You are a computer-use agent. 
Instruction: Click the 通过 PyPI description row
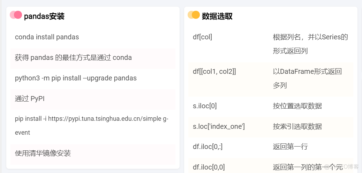pos(30,99)
